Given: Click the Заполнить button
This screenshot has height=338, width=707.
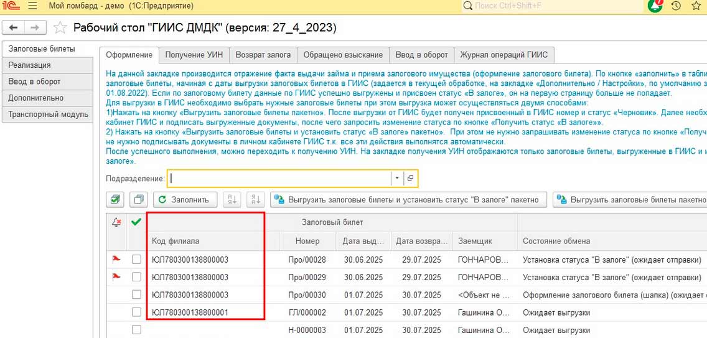Looking at the screenshot, I should click(185, 199).
